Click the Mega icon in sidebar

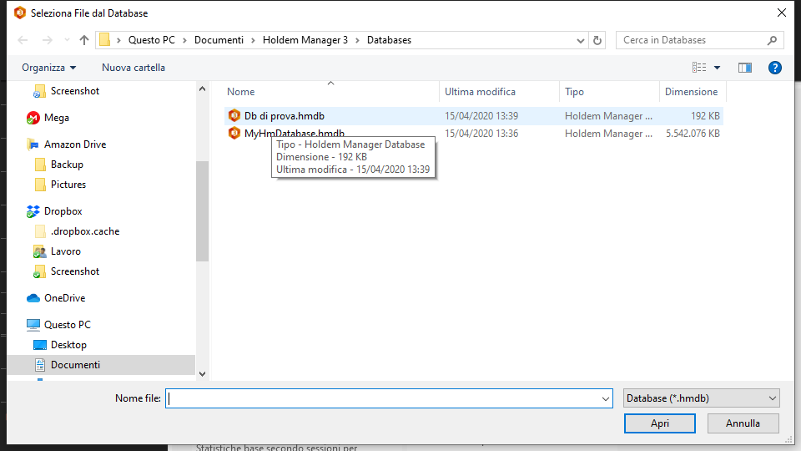(33, 118)
